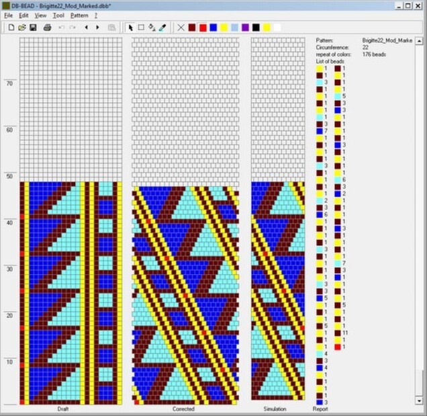This screenshot has width=427, height=416.
Task: Open the View menu
Action: click(40, 15)
